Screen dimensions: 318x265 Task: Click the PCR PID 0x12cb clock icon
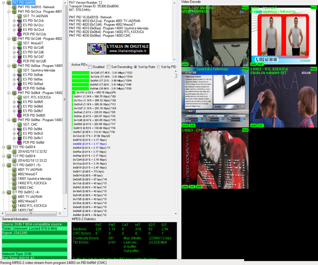[19, 34]
